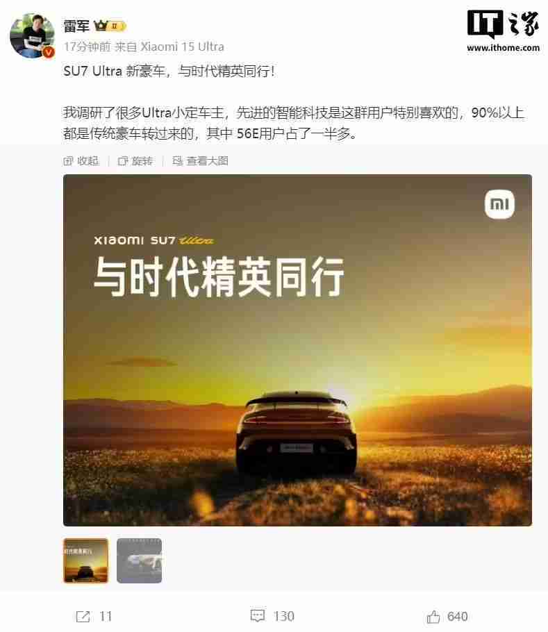Click the large SU7 Ultra poster image
The image size is (548, 632).
click(297, 350)
